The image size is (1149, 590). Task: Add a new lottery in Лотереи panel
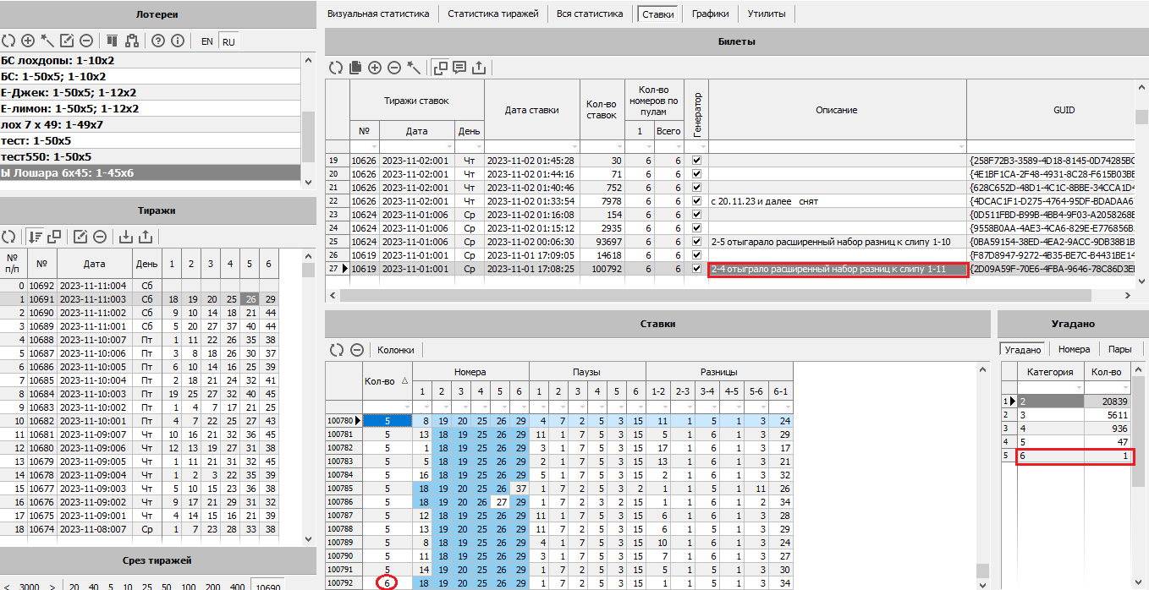click(28, 41)
